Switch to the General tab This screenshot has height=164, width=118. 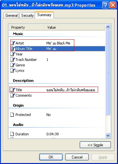pos(12,15)
